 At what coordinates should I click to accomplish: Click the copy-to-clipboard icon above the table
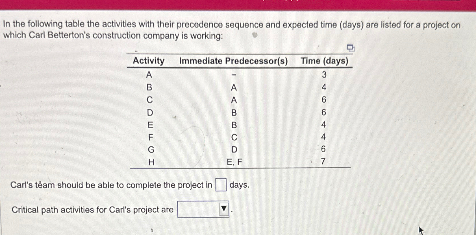click(350, 48)
